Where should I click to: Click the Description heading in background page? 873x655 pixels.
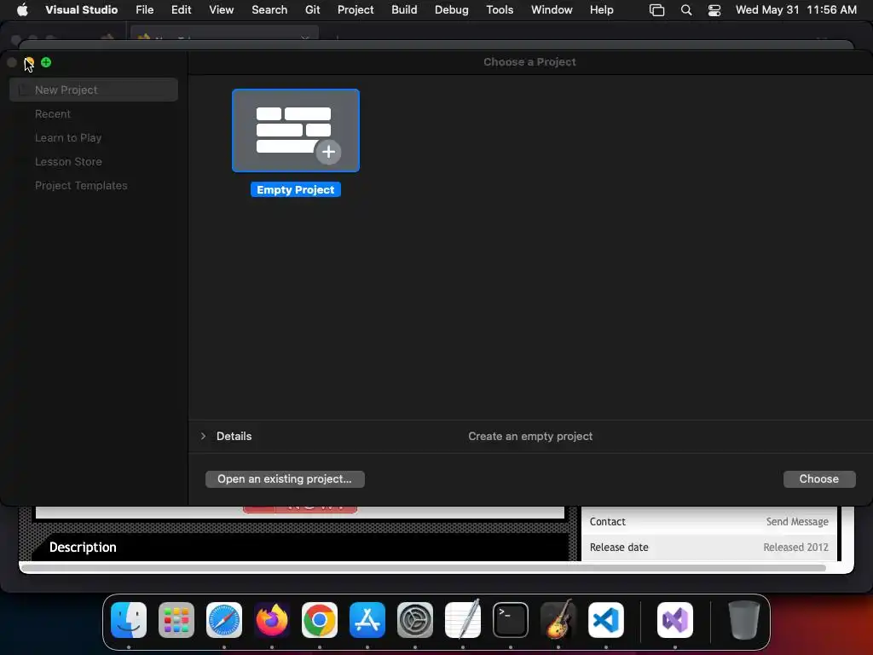(x=83, y=547)
